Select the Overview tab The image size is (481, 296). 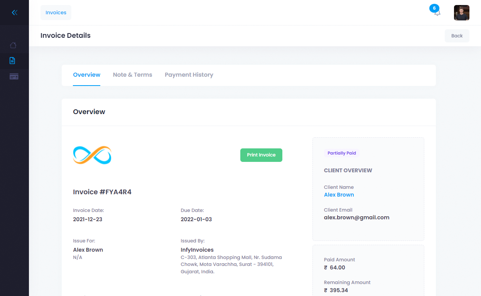click(x=86, y=74)
